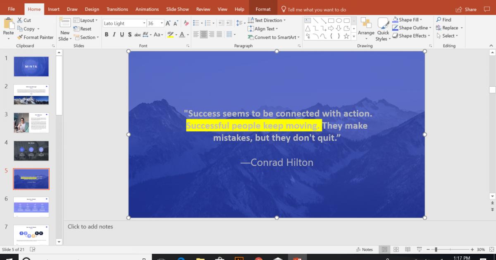Image resolution: width=496 pixels, height=260 pixels.
Task: Open the font size dropdown
Action: click(161, 23)
